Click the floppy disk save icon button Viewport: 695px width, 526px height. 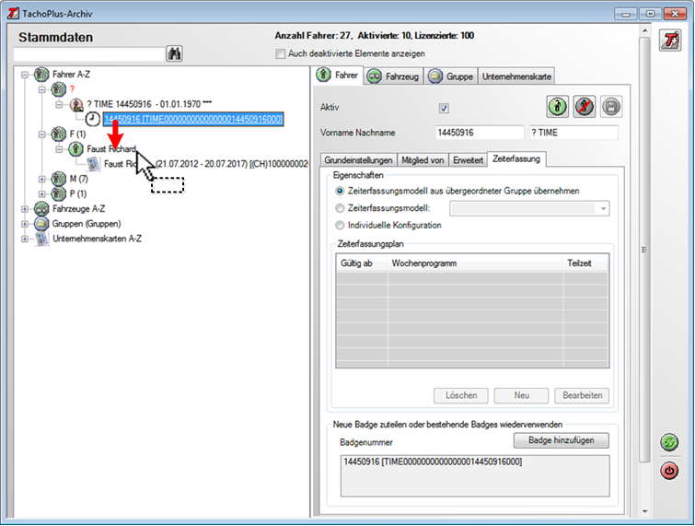611,107
